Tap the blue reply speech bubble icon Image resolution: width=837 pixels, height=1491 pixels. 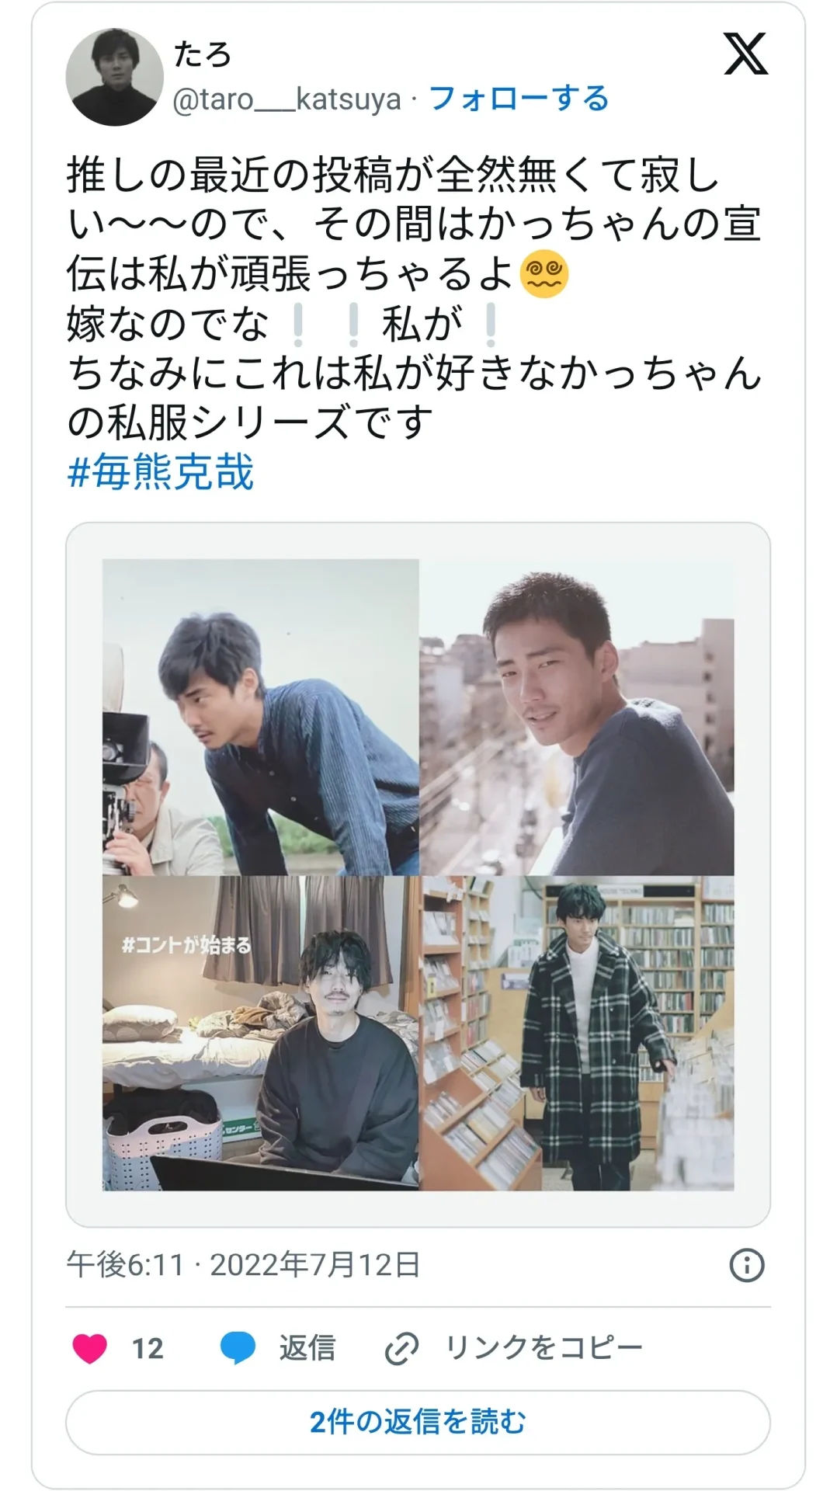point(238,1348)
